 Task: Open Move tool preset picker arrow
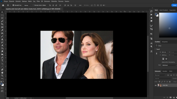tap(10, 5)
